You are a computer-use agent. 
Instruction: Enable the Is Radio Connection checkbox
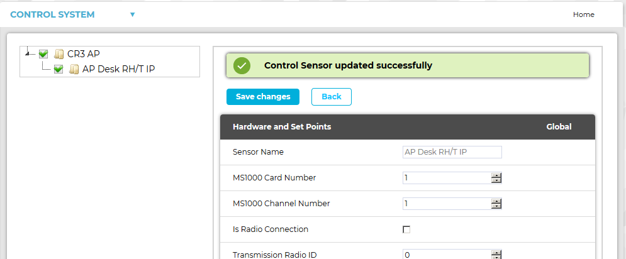click(406, 229)
